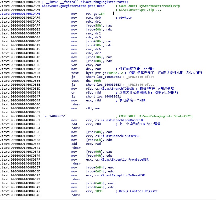Click operand '[rbp+68h], rax'
Viewport: 216px width, 200px height.
pos(99,41)
